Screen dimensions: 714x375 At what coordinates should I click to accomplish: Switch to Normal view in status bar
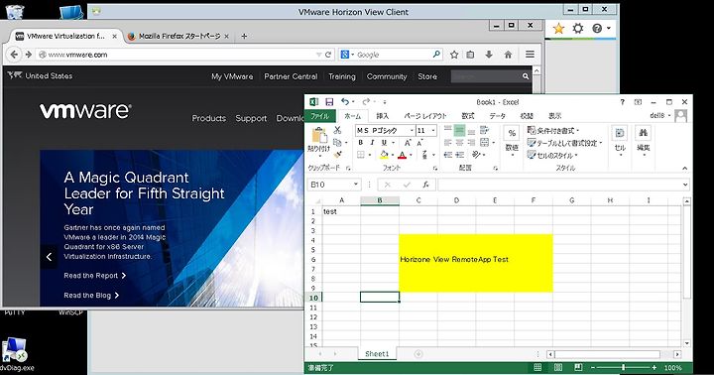(537, 367)
